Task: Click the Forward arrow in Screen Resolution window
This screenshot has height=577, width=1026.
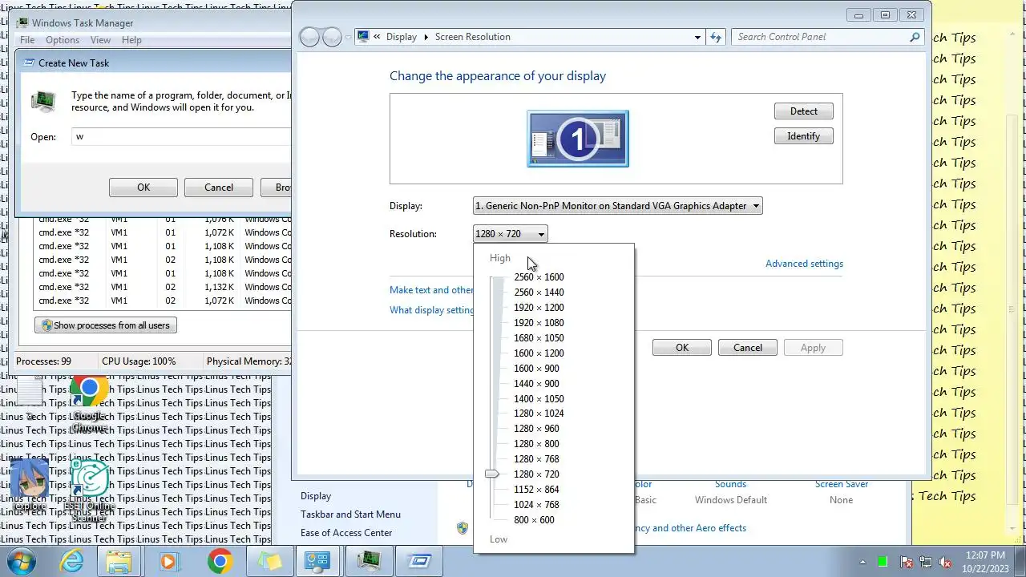Action: (x=332, y=37)
